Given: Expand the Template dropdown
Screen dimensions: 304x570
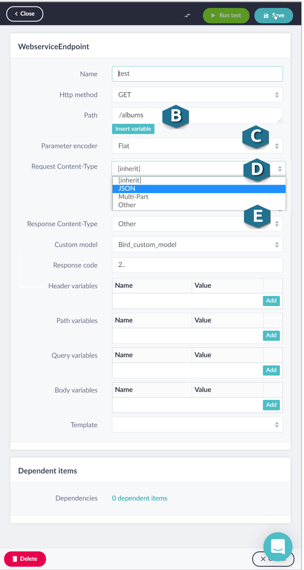Looking at the screenshot, I should point(197,425).
